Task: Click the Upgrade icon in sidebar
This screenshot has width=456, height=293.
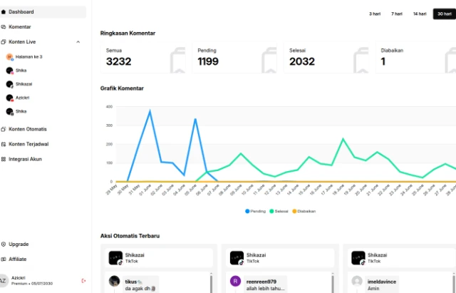Action: coord(4,244)
